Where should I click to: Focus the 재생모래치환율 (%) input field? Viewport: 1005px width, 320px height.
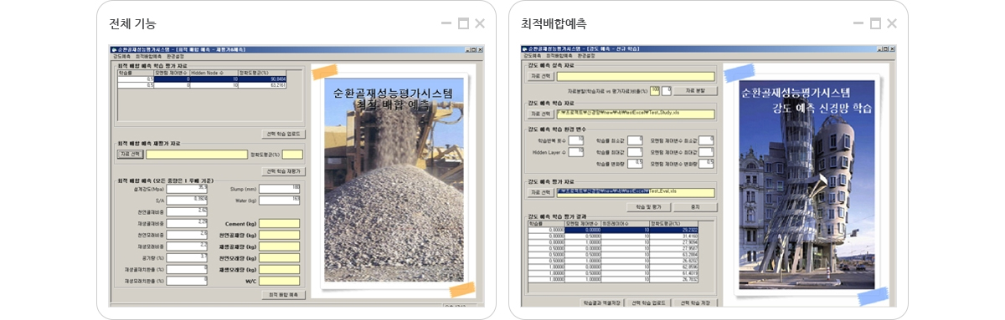tap(187, 281)
